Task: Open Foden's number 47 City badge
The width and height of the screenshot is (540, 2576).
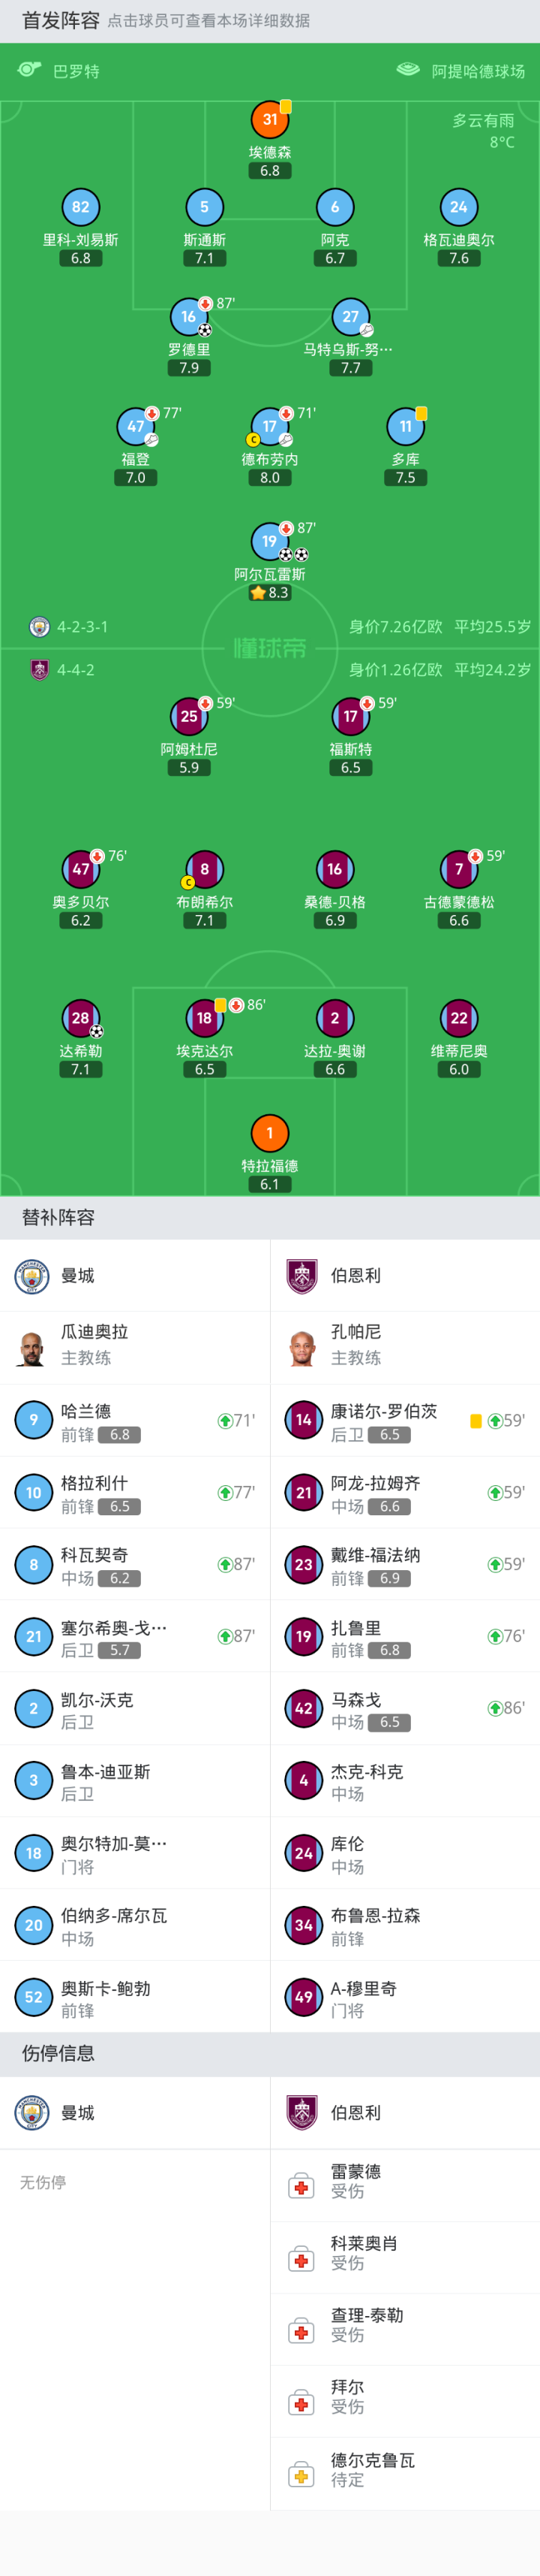Action: (136, 426)
